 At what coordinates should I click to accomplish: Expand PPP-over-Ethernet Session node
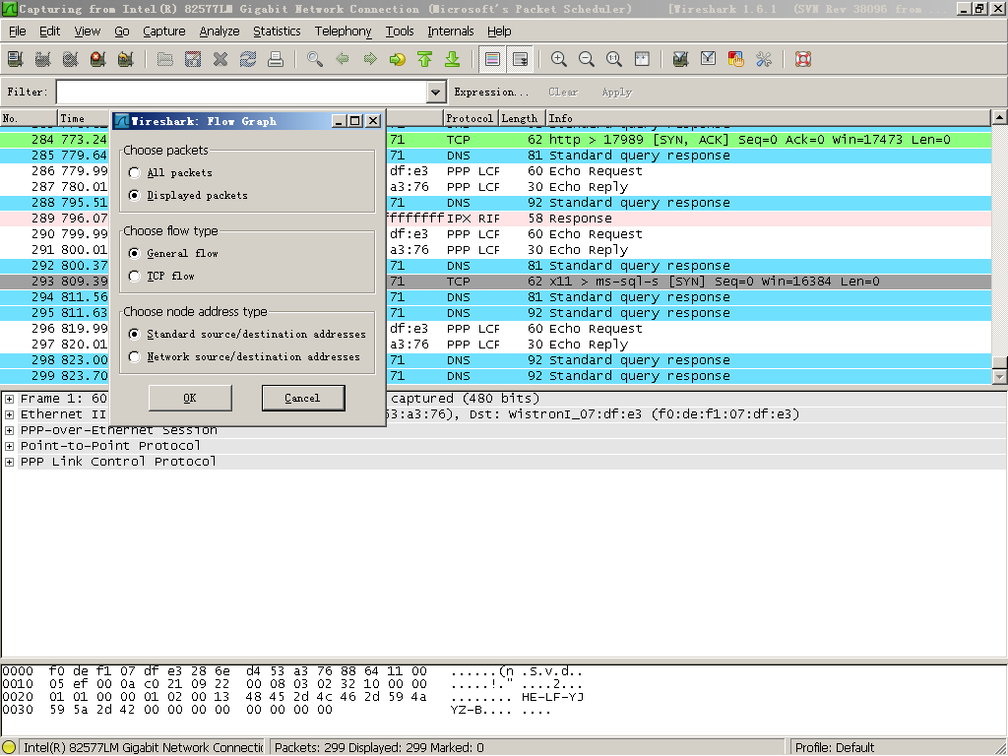[9, 431]
